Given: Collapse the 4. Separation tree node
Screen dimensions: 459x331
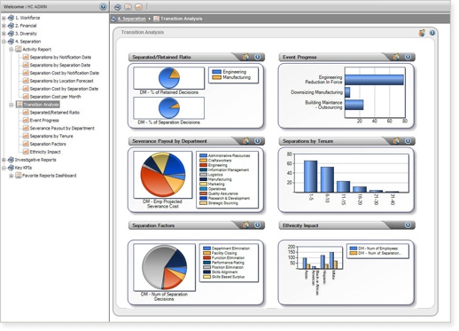Looking at the screenshot, I should click(x=4, y=42).
